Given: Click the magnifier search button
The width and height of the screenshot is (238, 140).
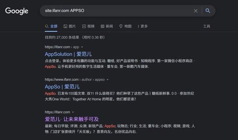Looking at the screenshot, I should click(208, 11).
